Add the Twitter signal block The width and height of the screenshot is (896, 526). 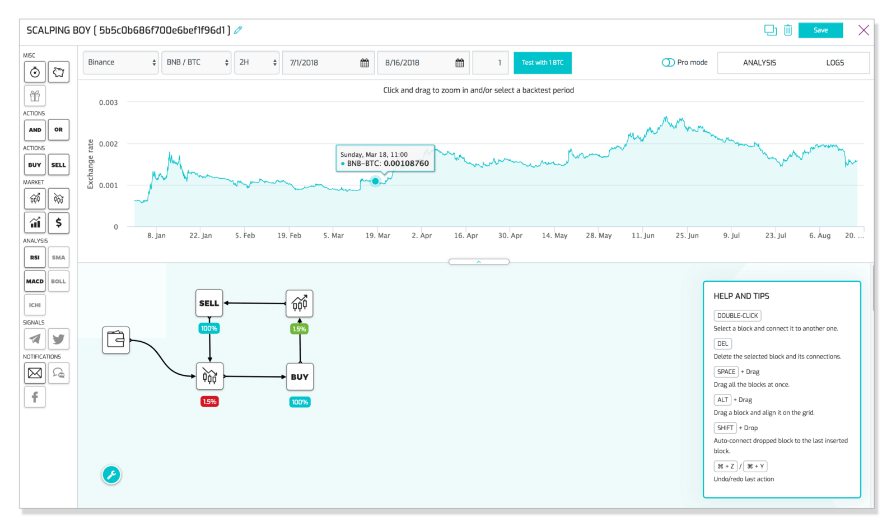[58, 339]
